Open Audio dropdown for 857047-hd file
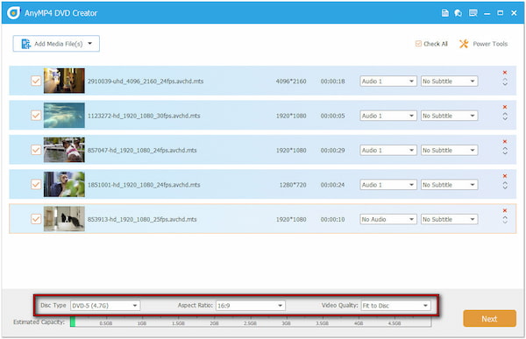 click(x=388, y=150)
